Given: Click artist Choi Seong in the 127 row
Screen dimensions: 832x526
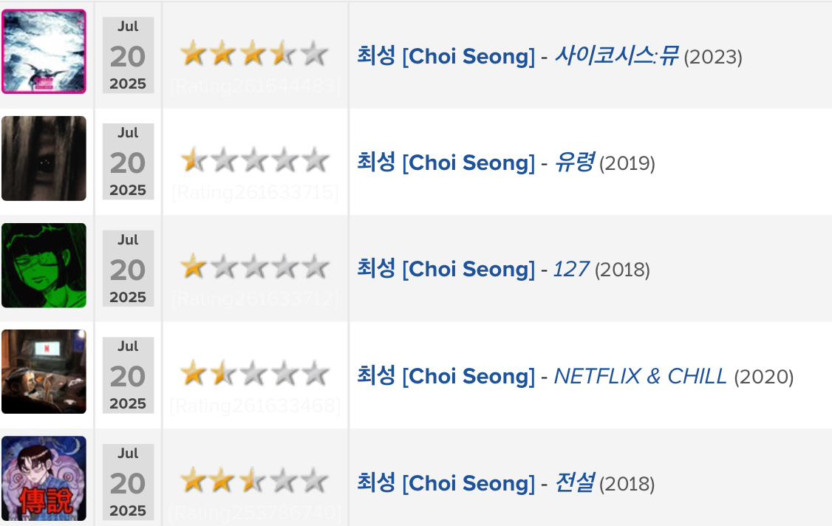Looking at the screenshot, I should 446,269.
